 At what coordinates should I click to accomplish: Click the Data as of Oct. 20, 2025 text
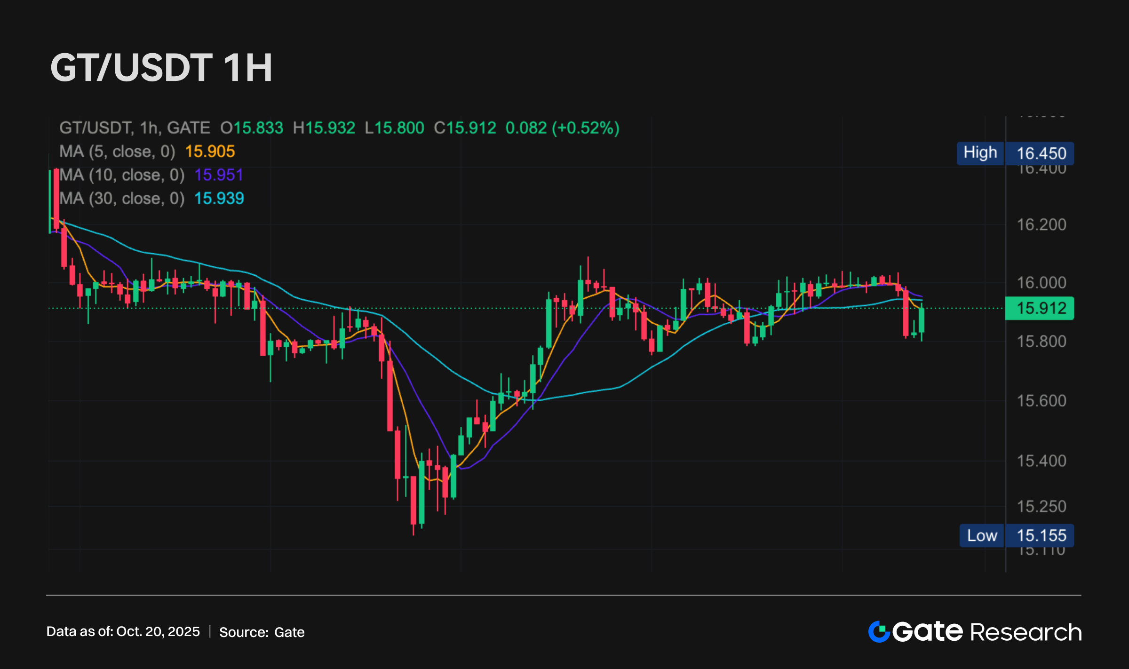123,631
